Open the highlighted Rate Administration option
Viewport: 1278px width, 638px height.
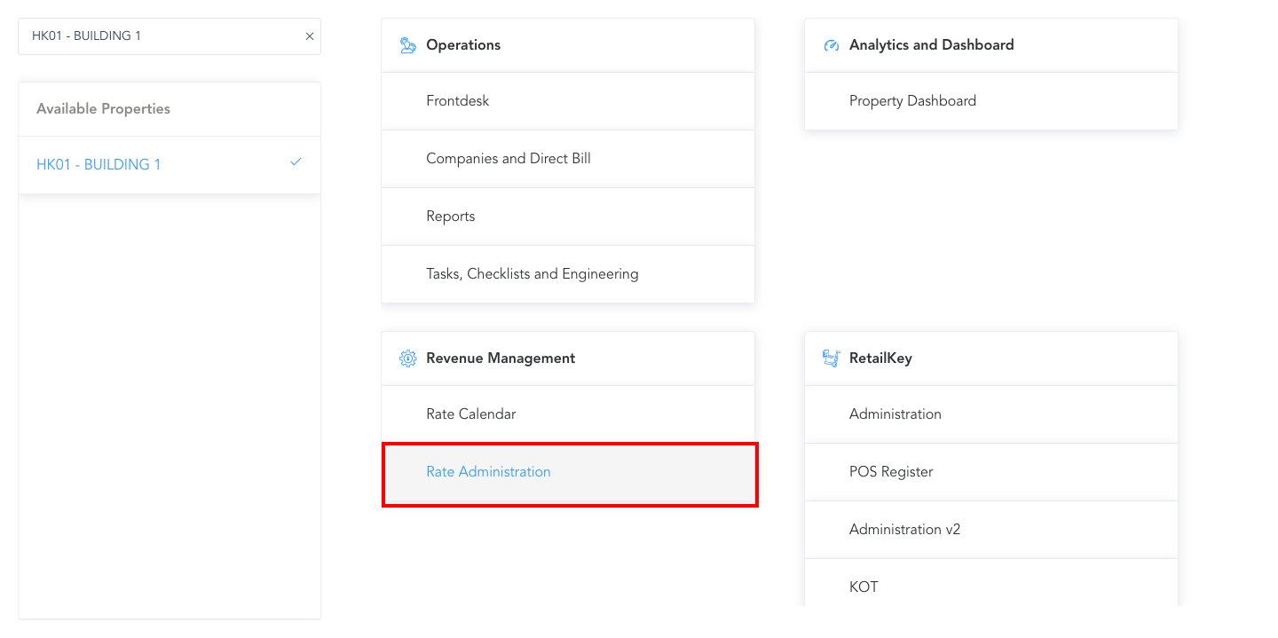(488, 471)
